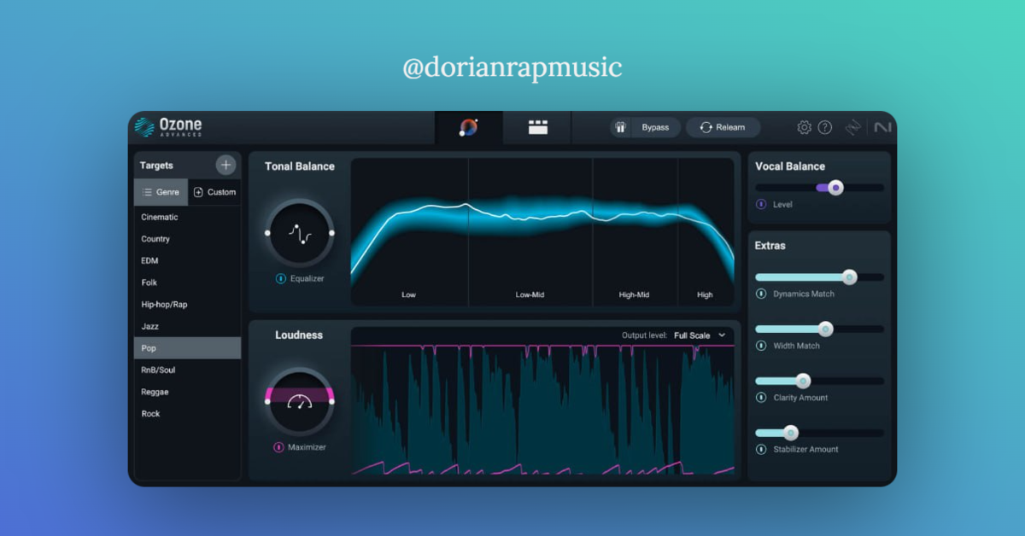Toggle the Equalizer module power button

[280, 278]
